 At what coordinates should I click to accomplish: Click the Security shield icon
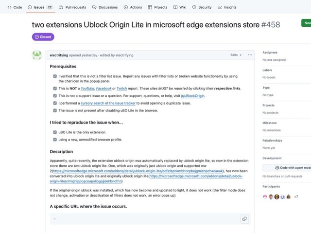[194, 7]
